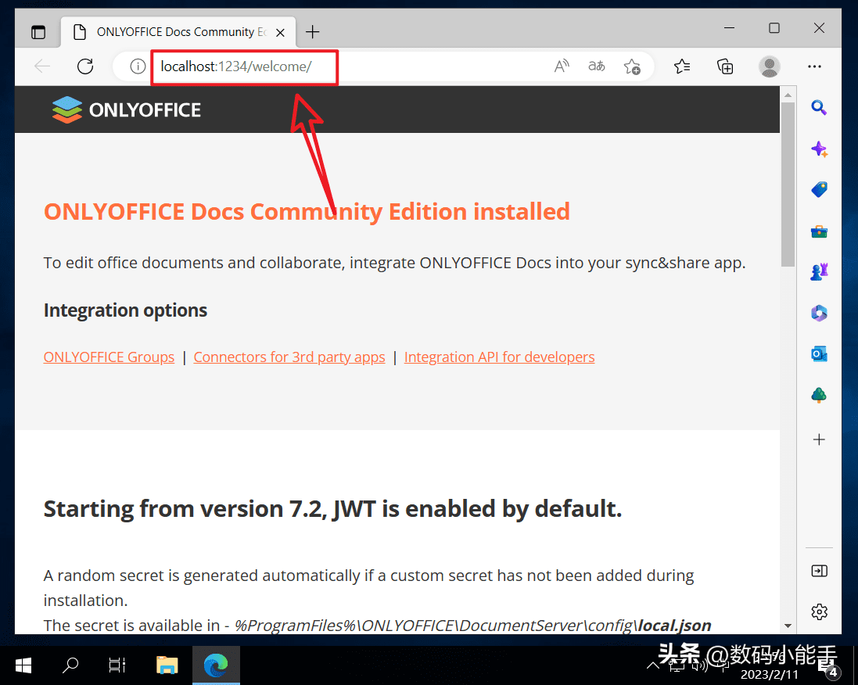Open the ONLYOFFICE Groups link
The image size is (858, 685).
pos(109,357)
